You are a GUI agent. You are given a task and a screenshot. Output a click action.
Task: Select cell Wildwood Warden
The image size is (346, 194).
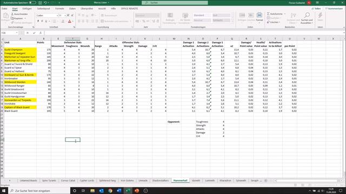[x=20, y=82]
